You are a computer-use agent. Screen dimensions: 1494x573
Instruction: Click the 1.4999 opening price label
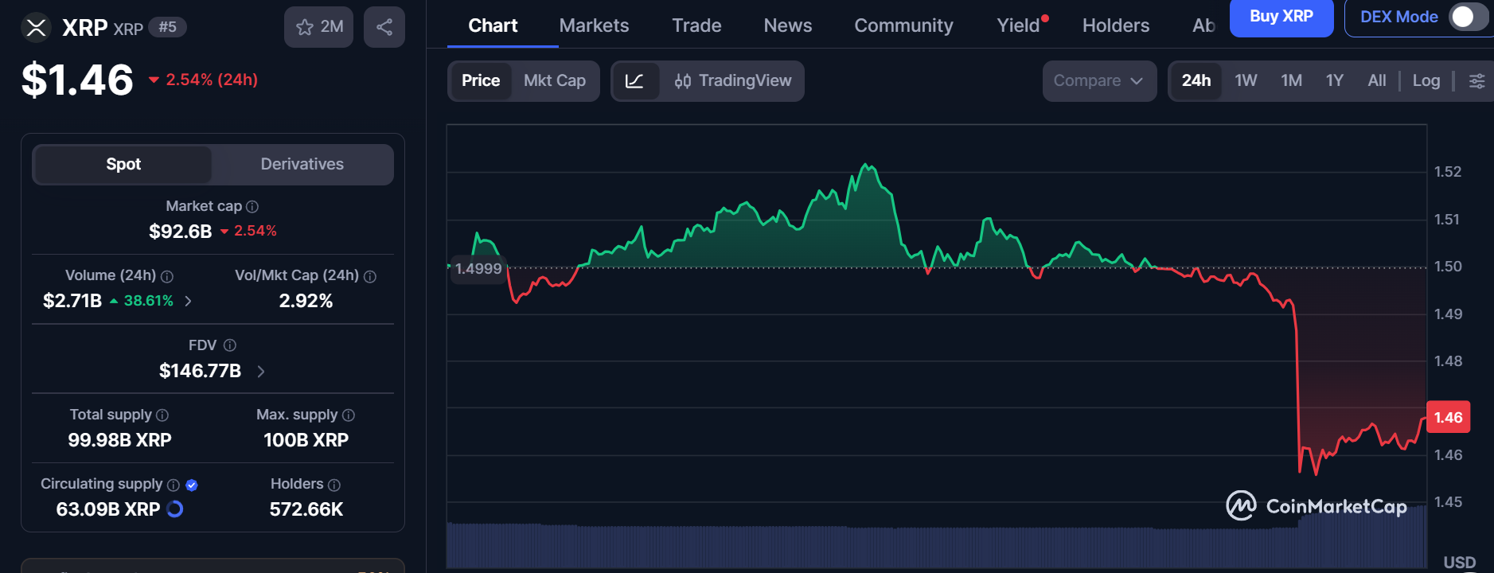coord(478,269)
